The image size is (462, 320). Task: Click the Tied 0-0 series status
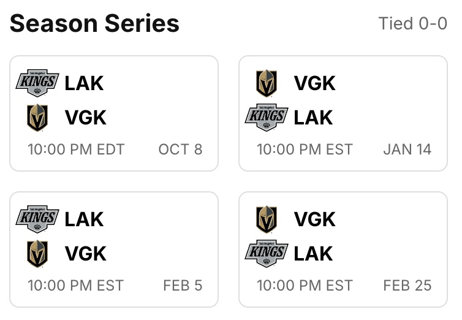pyautogui.click(x=412, y=24)
